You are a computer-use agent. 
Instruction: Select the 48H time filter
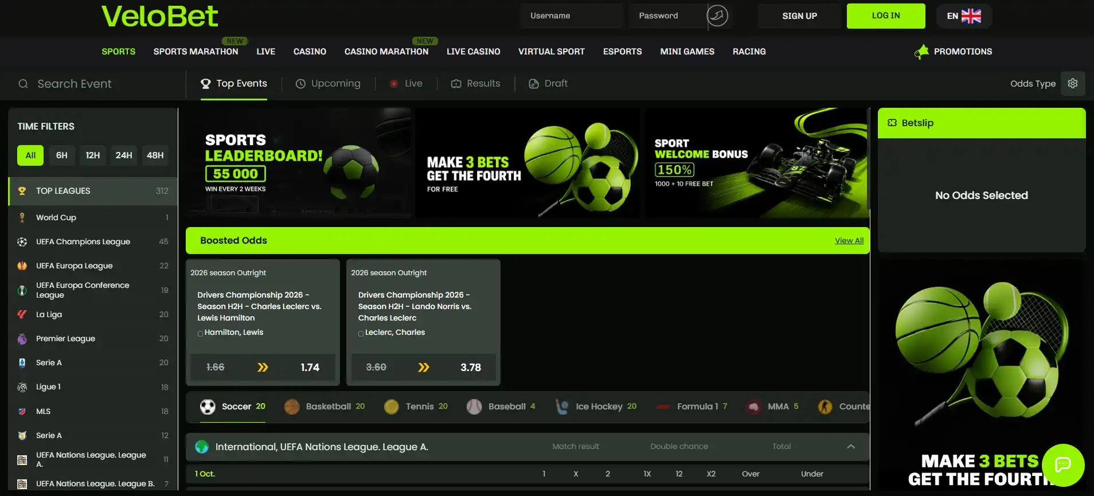pos(155,155)
